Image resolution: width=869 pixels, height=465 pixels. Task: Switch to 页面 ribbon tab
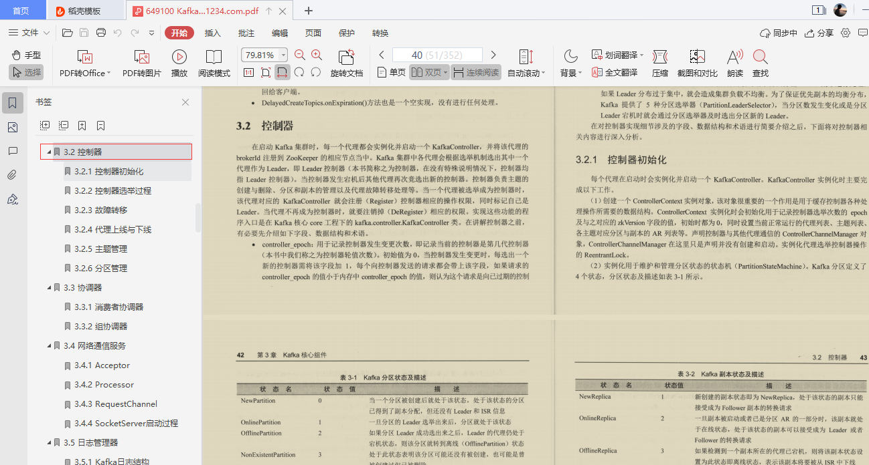pos(313,33)
